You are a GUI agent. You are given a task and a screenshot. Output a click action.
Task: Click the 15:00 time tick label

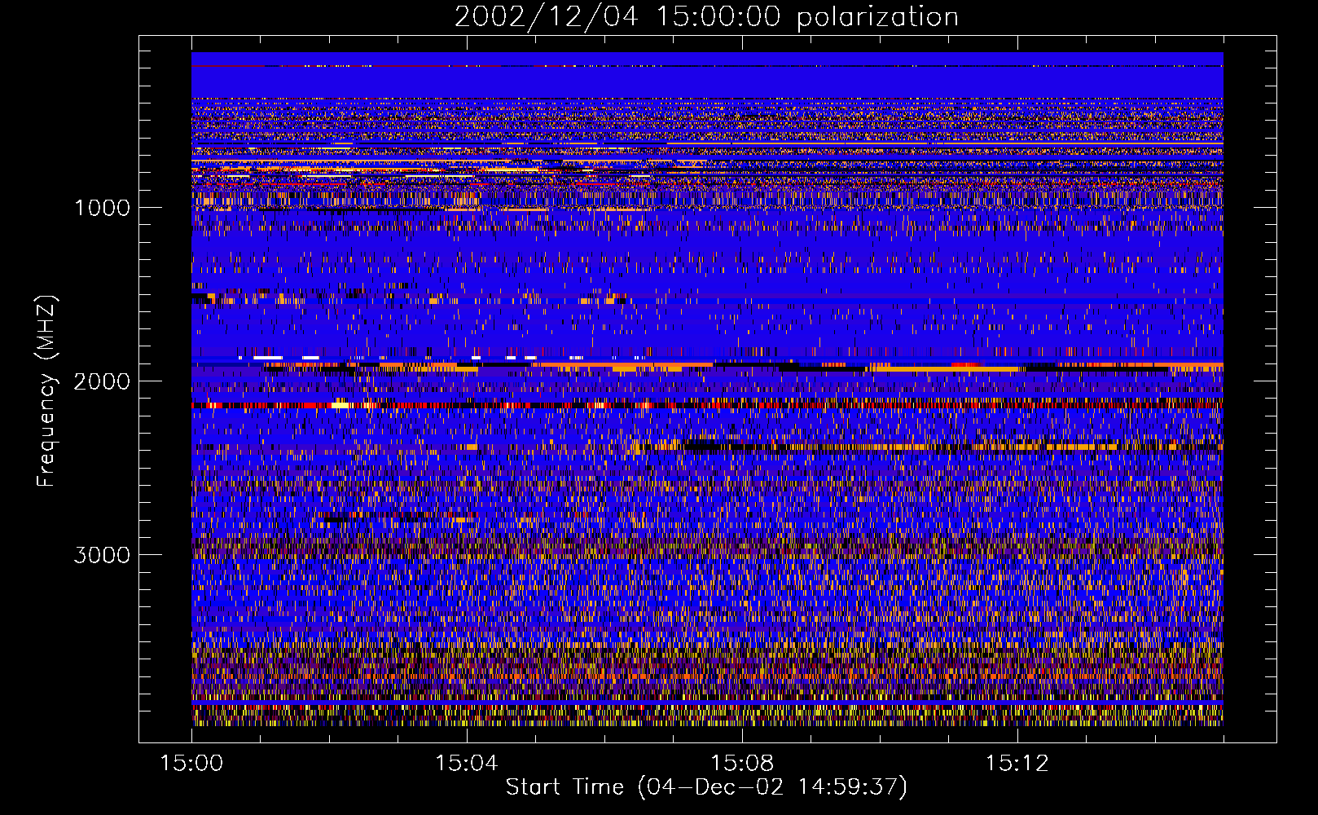click(191, 764)
